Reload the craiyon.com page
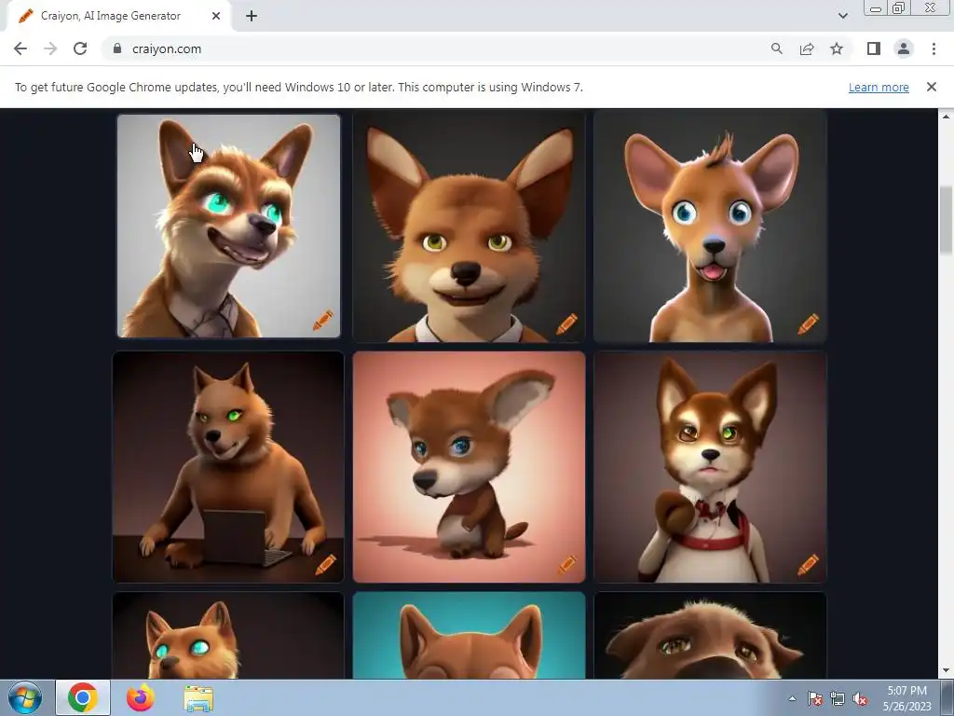This screenshot has height=716, width=954. pos(80,48)
